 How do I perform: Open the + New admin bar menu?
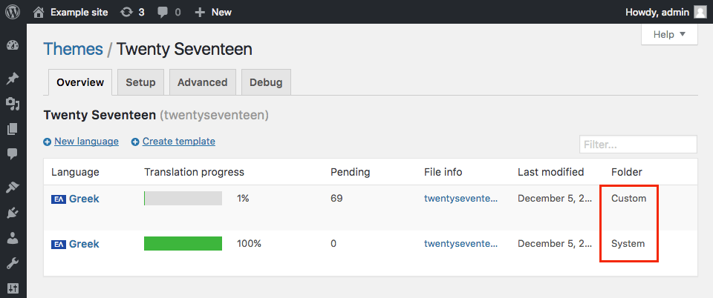(213, 12)
